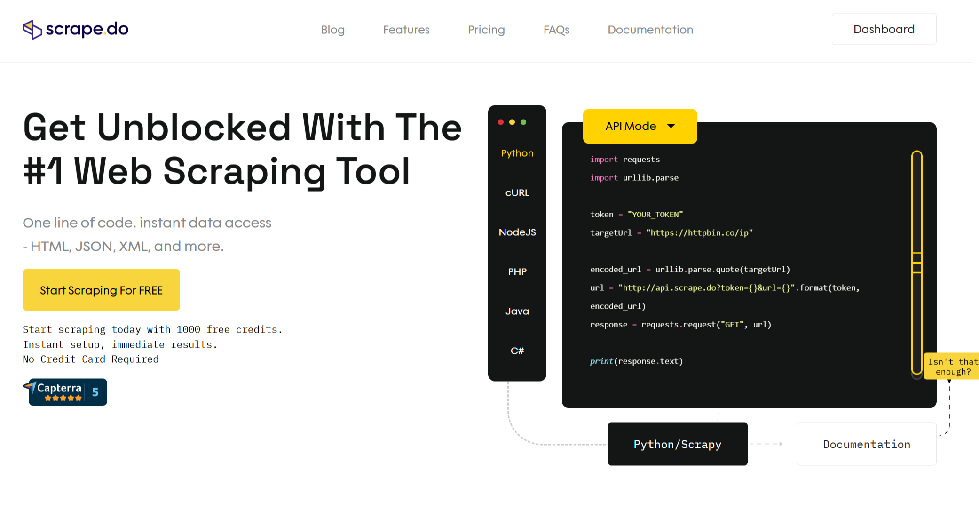The image size is (979, 511).
Task: Click the green window dot
Action: [x=523, y=122]
